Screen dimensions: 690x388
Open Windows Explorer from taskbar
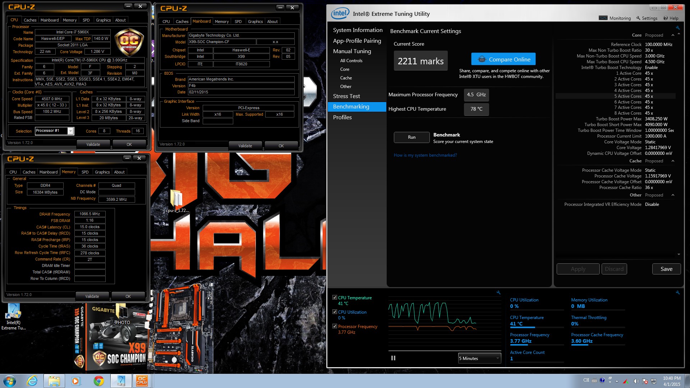pos(54,381)
